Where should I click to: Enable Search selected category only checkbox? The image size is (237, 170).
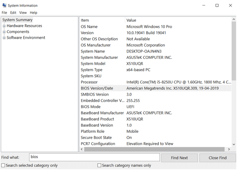pyautogui.click(x=3, y=165)
